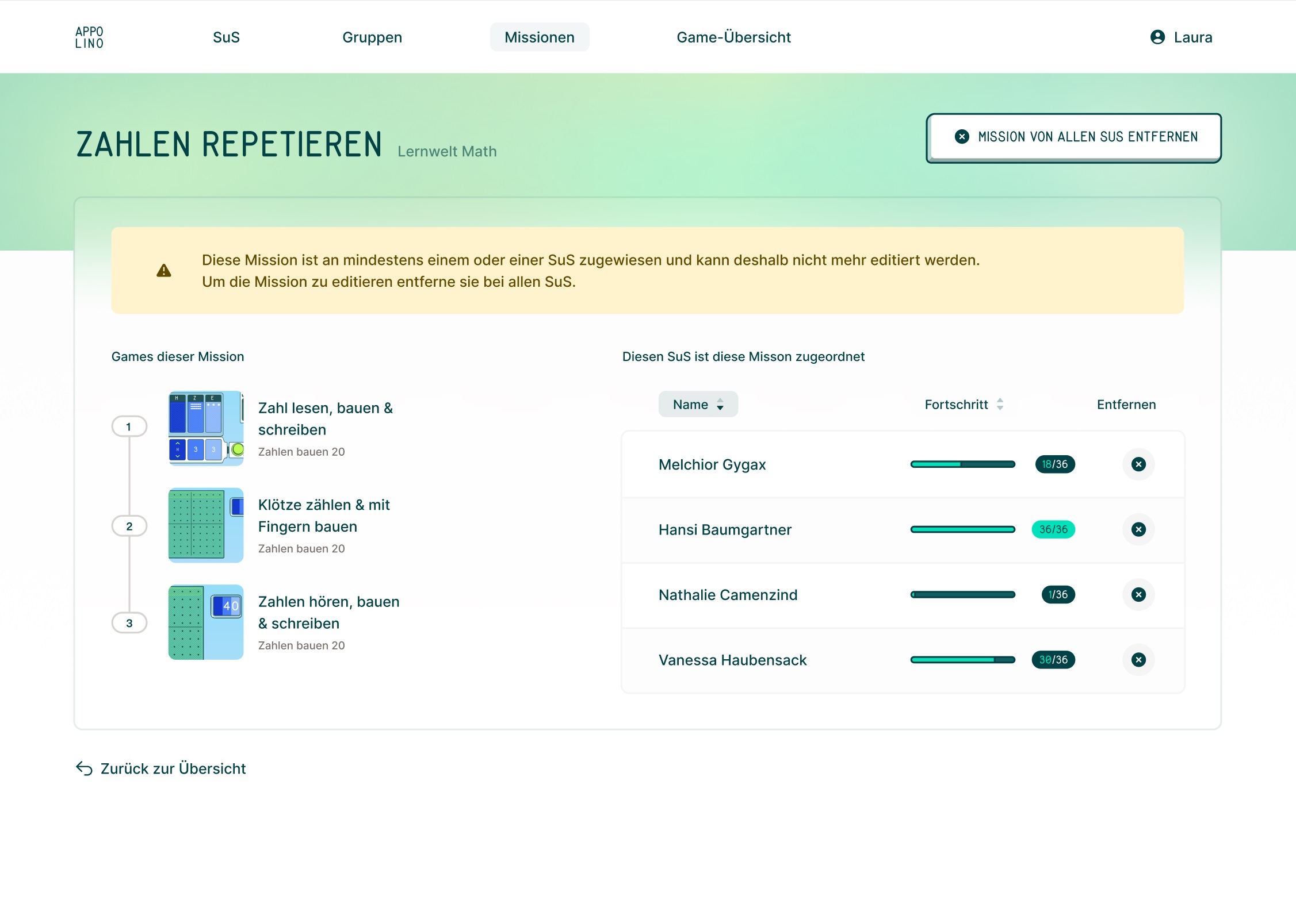Viewport: 1296px width, 919px height.
Task: Remove Nathalie Camenzind from the mission
Action: (1138, 595)
